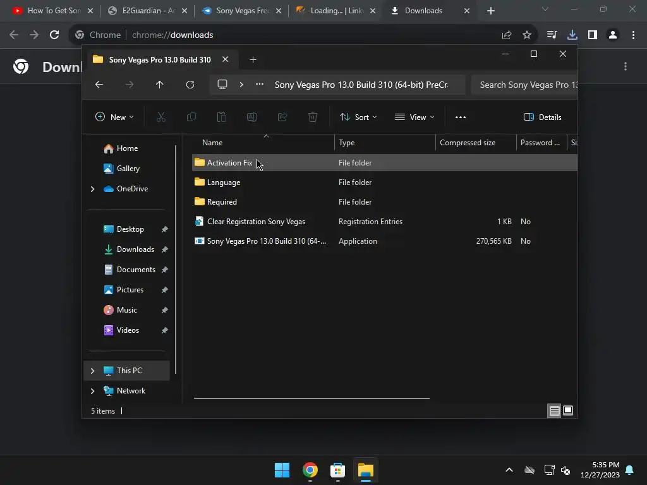
Task: Switch to the How To Get Sony YouTube tab
Action: [53, 11]
